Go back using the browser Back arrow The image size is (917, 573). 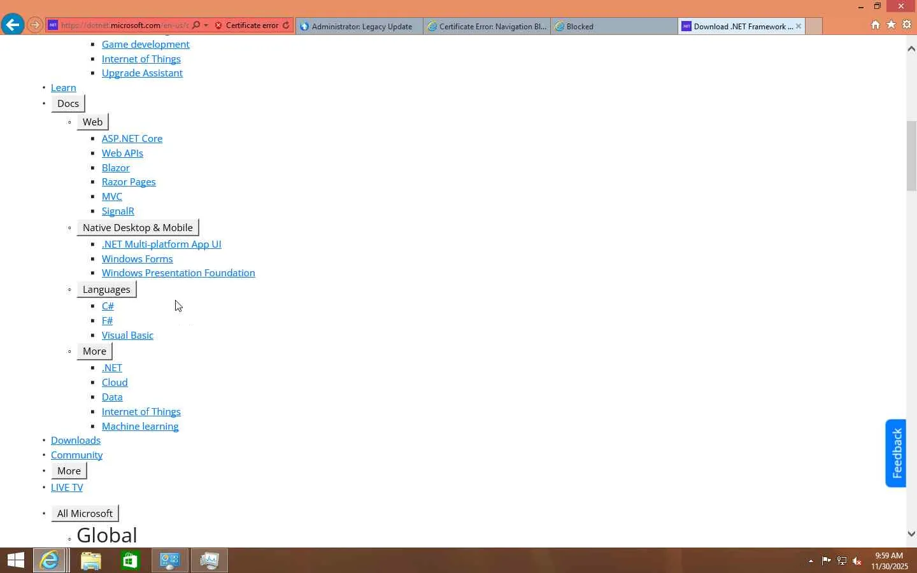click(x=12, y=25)
